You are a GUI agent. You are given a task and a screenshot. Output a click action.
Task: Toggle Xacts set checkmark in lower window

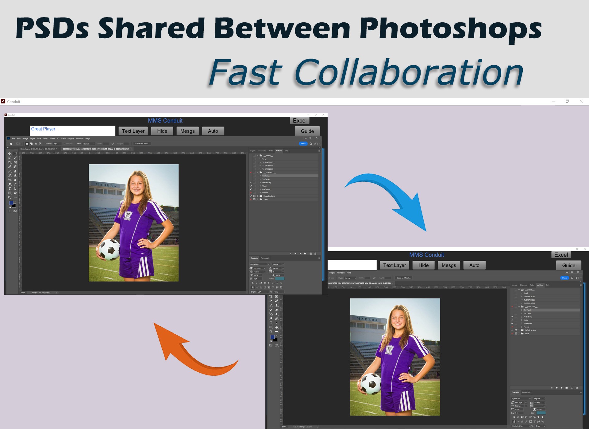click(512, 334)
